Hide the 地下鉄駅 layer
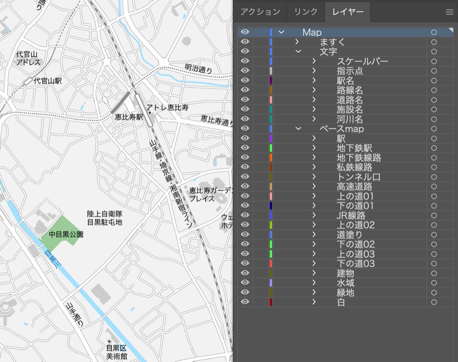 (245, 148)
